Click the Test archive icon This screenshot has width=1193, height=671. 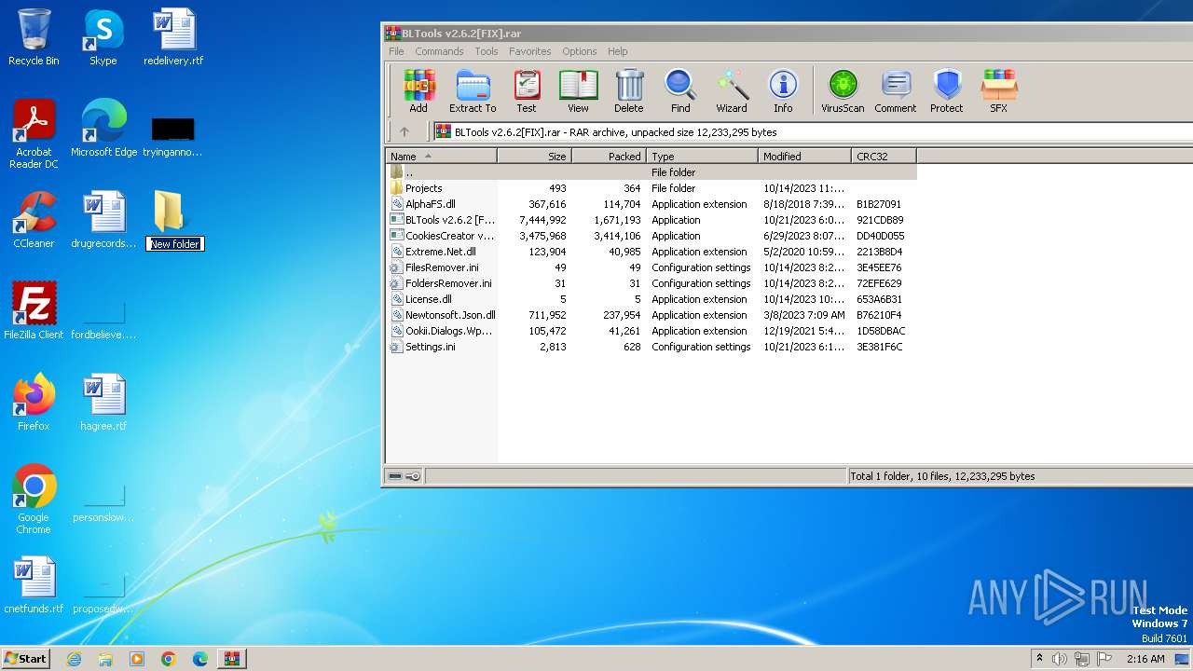(527, 91)
